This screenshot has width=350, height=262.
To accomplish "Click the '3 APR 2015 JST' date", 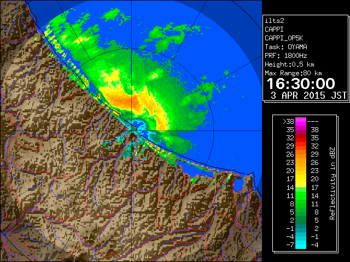I will point(308,96).
